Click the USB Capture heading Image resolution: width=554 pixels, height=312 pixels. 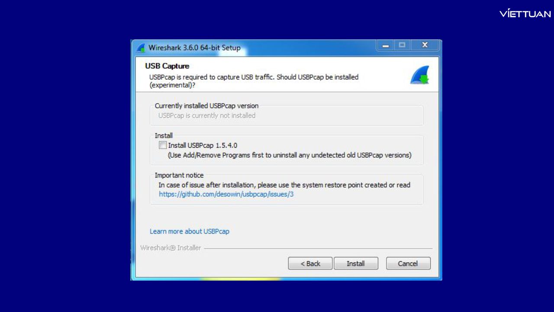167,66
